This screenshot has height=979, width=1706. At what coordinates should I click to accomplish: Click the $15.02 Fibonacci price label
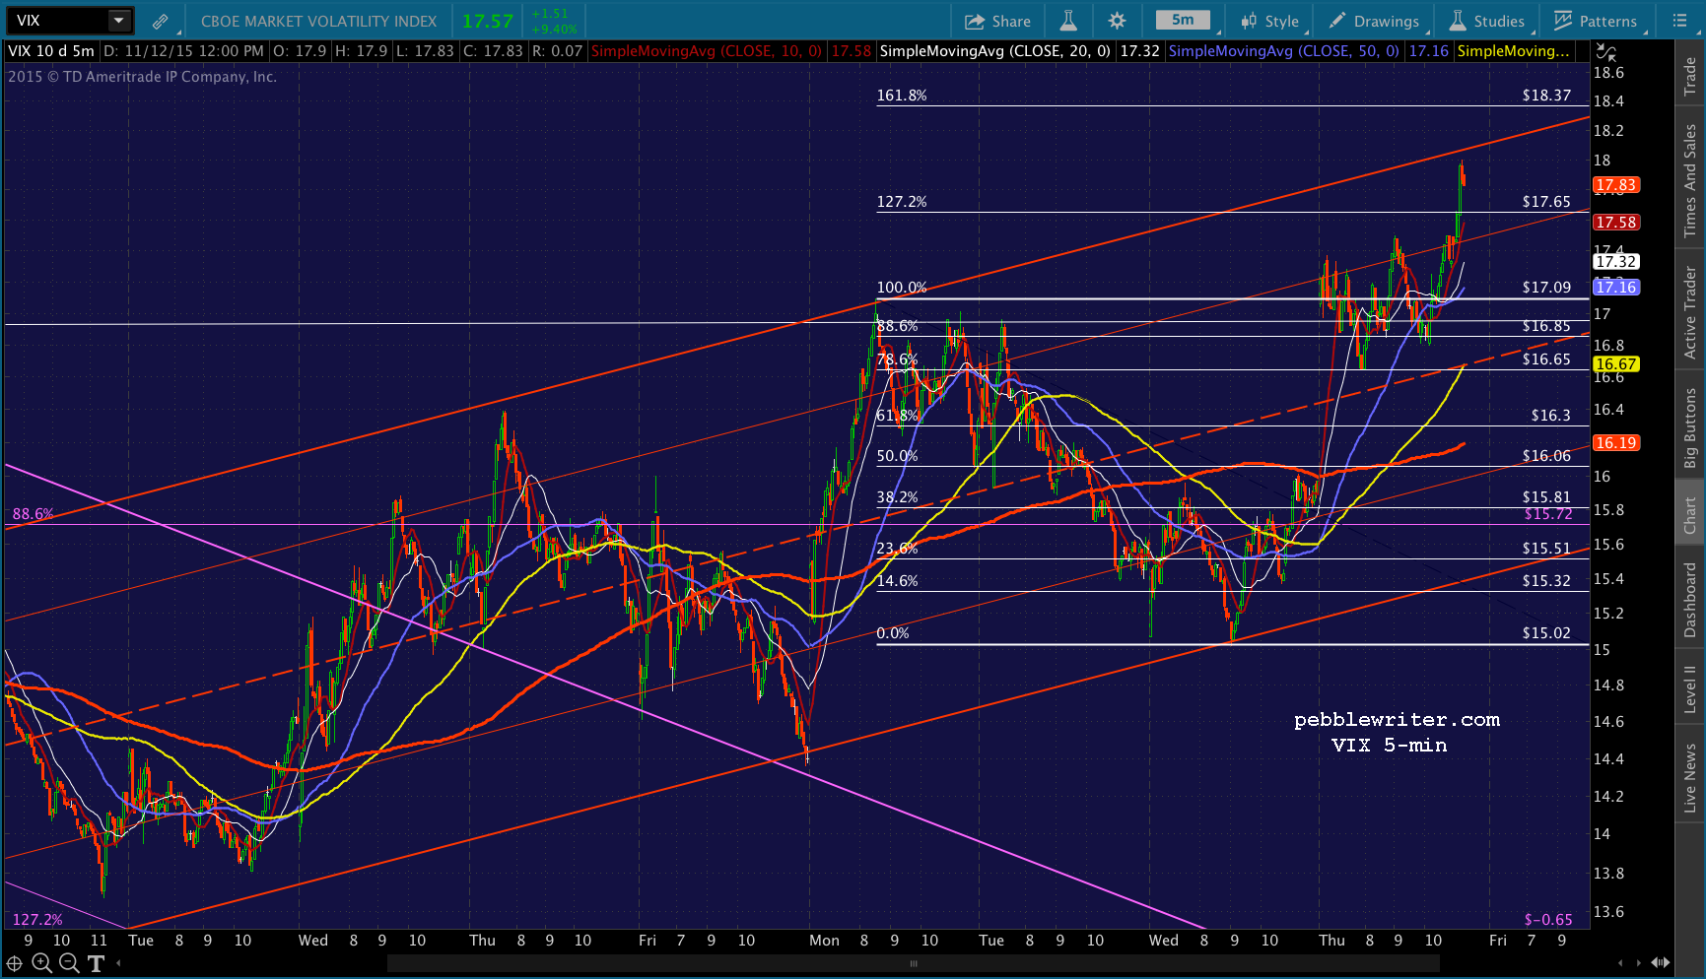click(1546, 633)
